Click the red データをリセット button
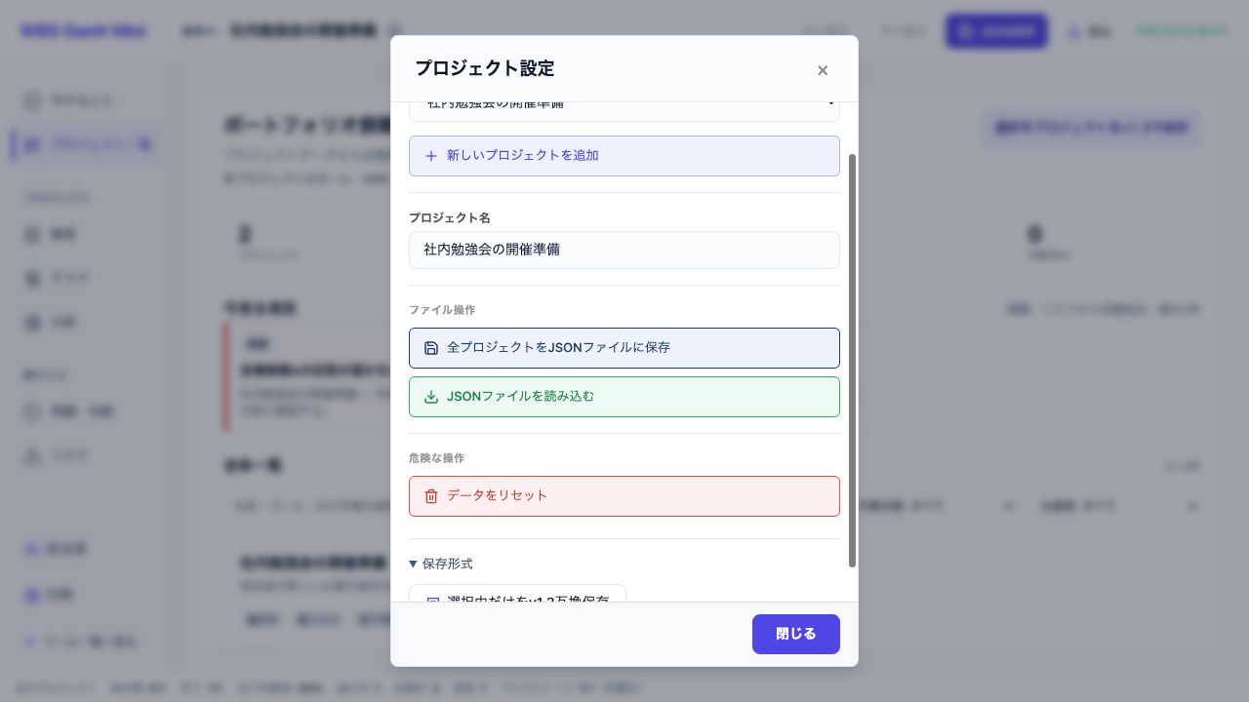Image resolution: width=1249 pixels, height=702 pixels. click(x=624, y=496)
